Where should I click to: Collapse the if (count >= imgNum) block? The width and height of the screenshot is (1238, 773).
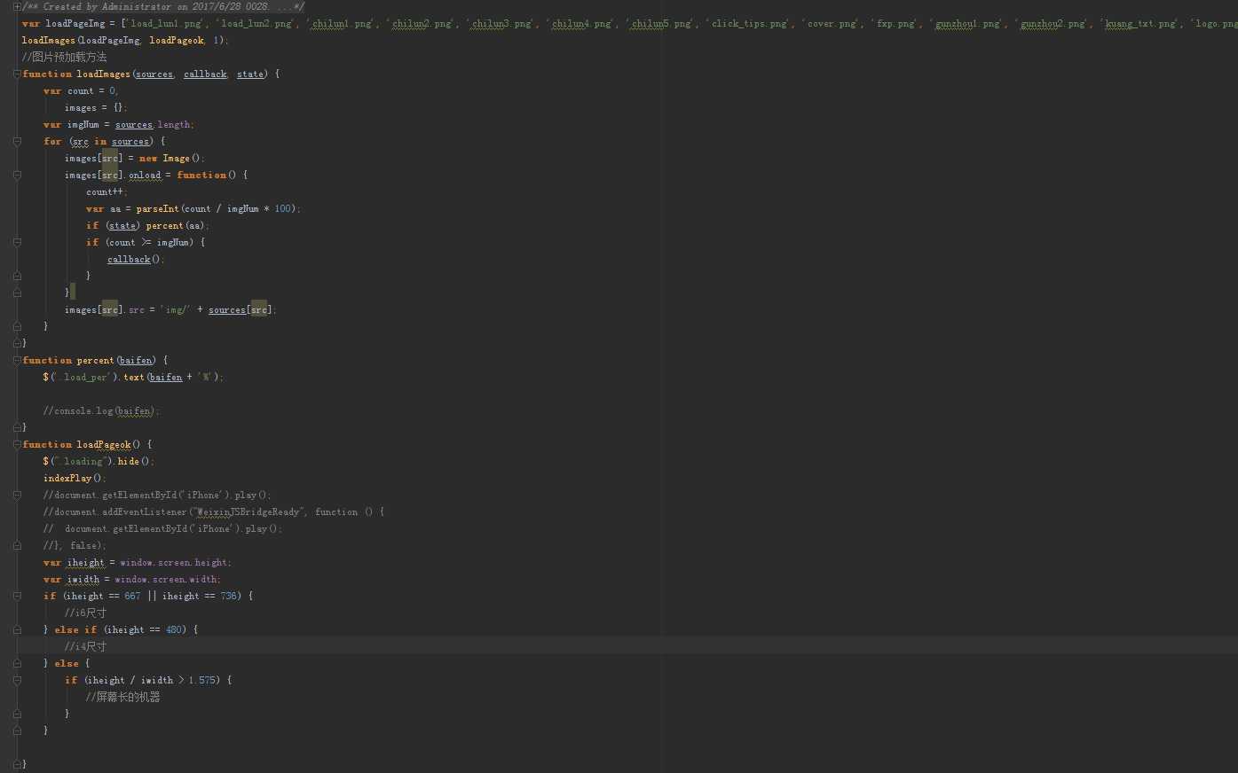click(x=17, y=242)
